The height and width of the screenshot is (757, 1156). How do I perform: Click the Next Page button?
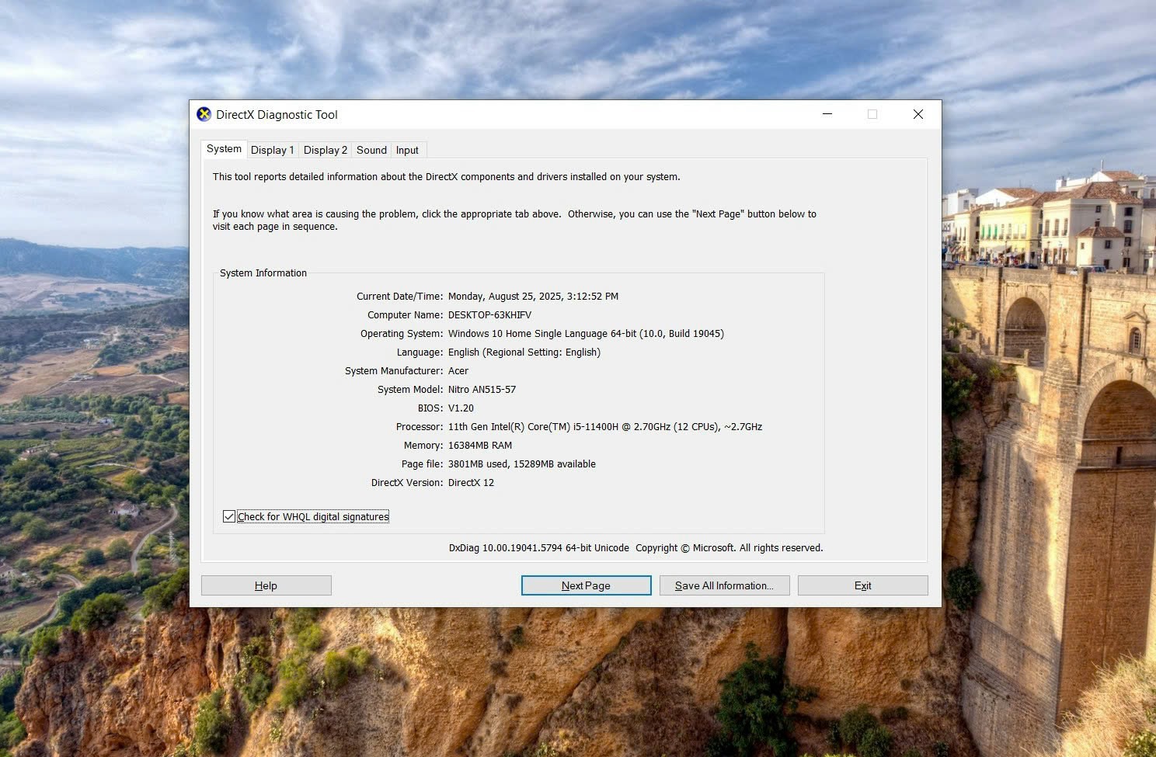tap(586, 585)
